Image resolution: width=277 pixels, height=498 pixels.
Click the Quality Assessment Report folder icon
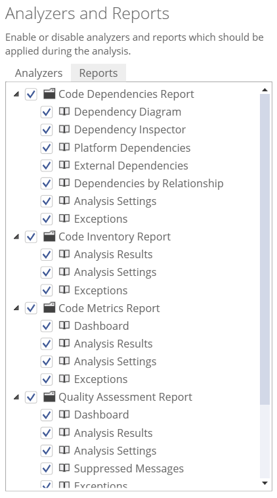[x=49, y=397]
